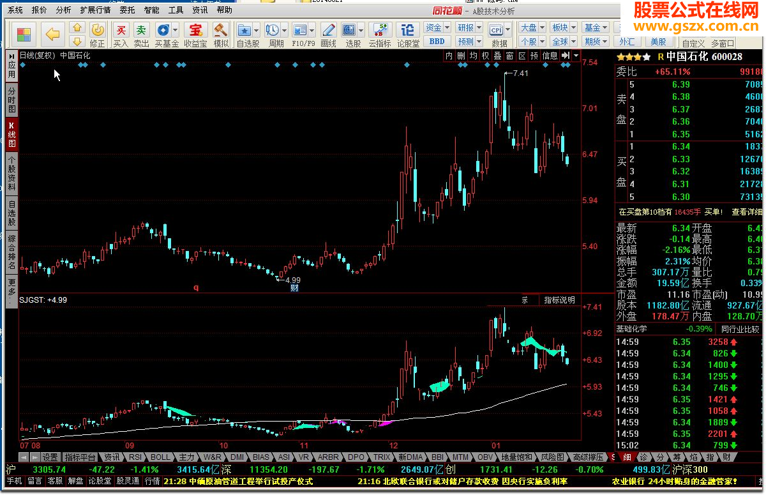Click the 周期 clock icon

click(x=272, y=30)
